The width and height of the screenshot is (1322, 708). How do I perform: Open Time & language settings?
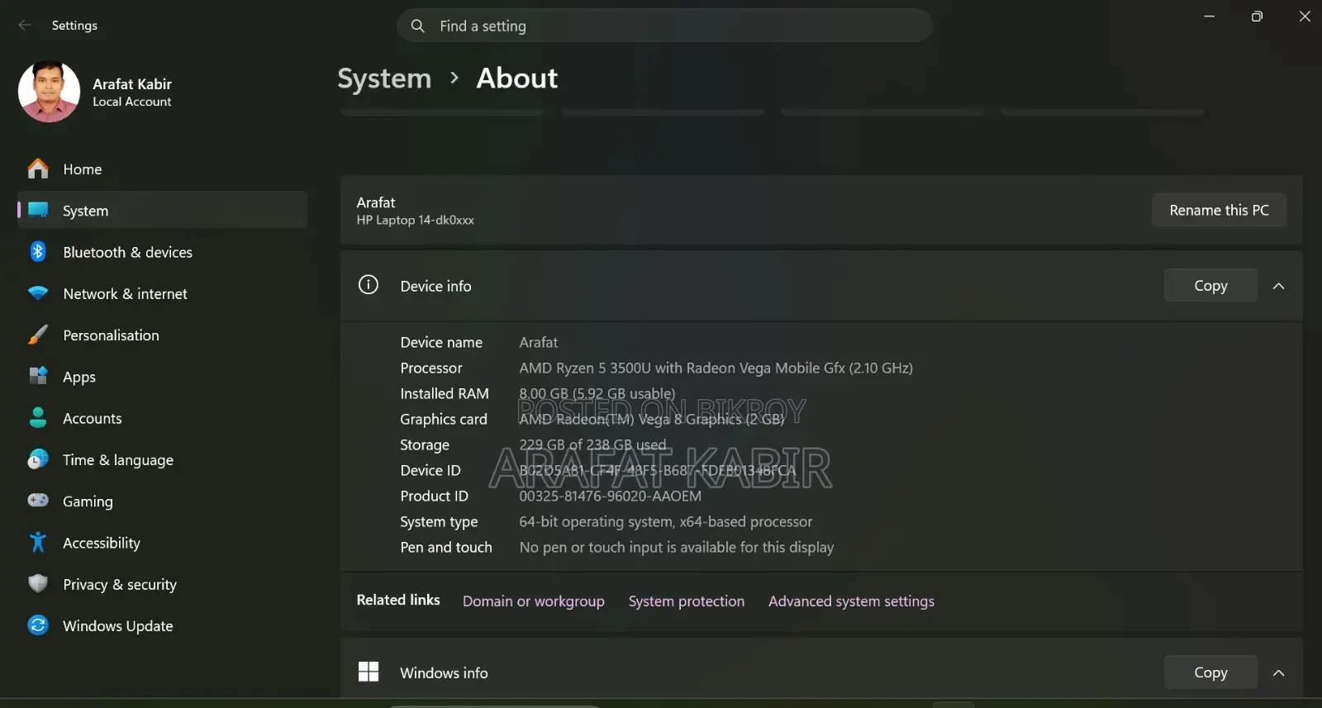tap(162, 459)
